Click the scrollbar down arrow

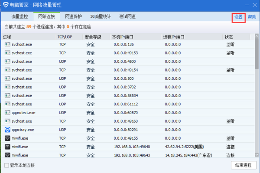pos(257,155)
